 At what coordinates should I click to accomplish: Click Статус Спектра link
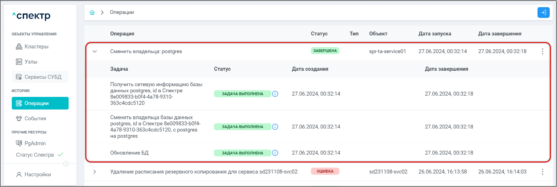pos(35,155)
